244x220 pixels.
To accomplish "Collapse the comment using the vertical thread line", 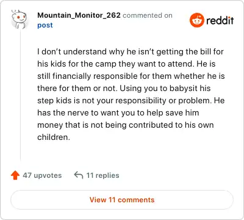I will click(20, 95).
